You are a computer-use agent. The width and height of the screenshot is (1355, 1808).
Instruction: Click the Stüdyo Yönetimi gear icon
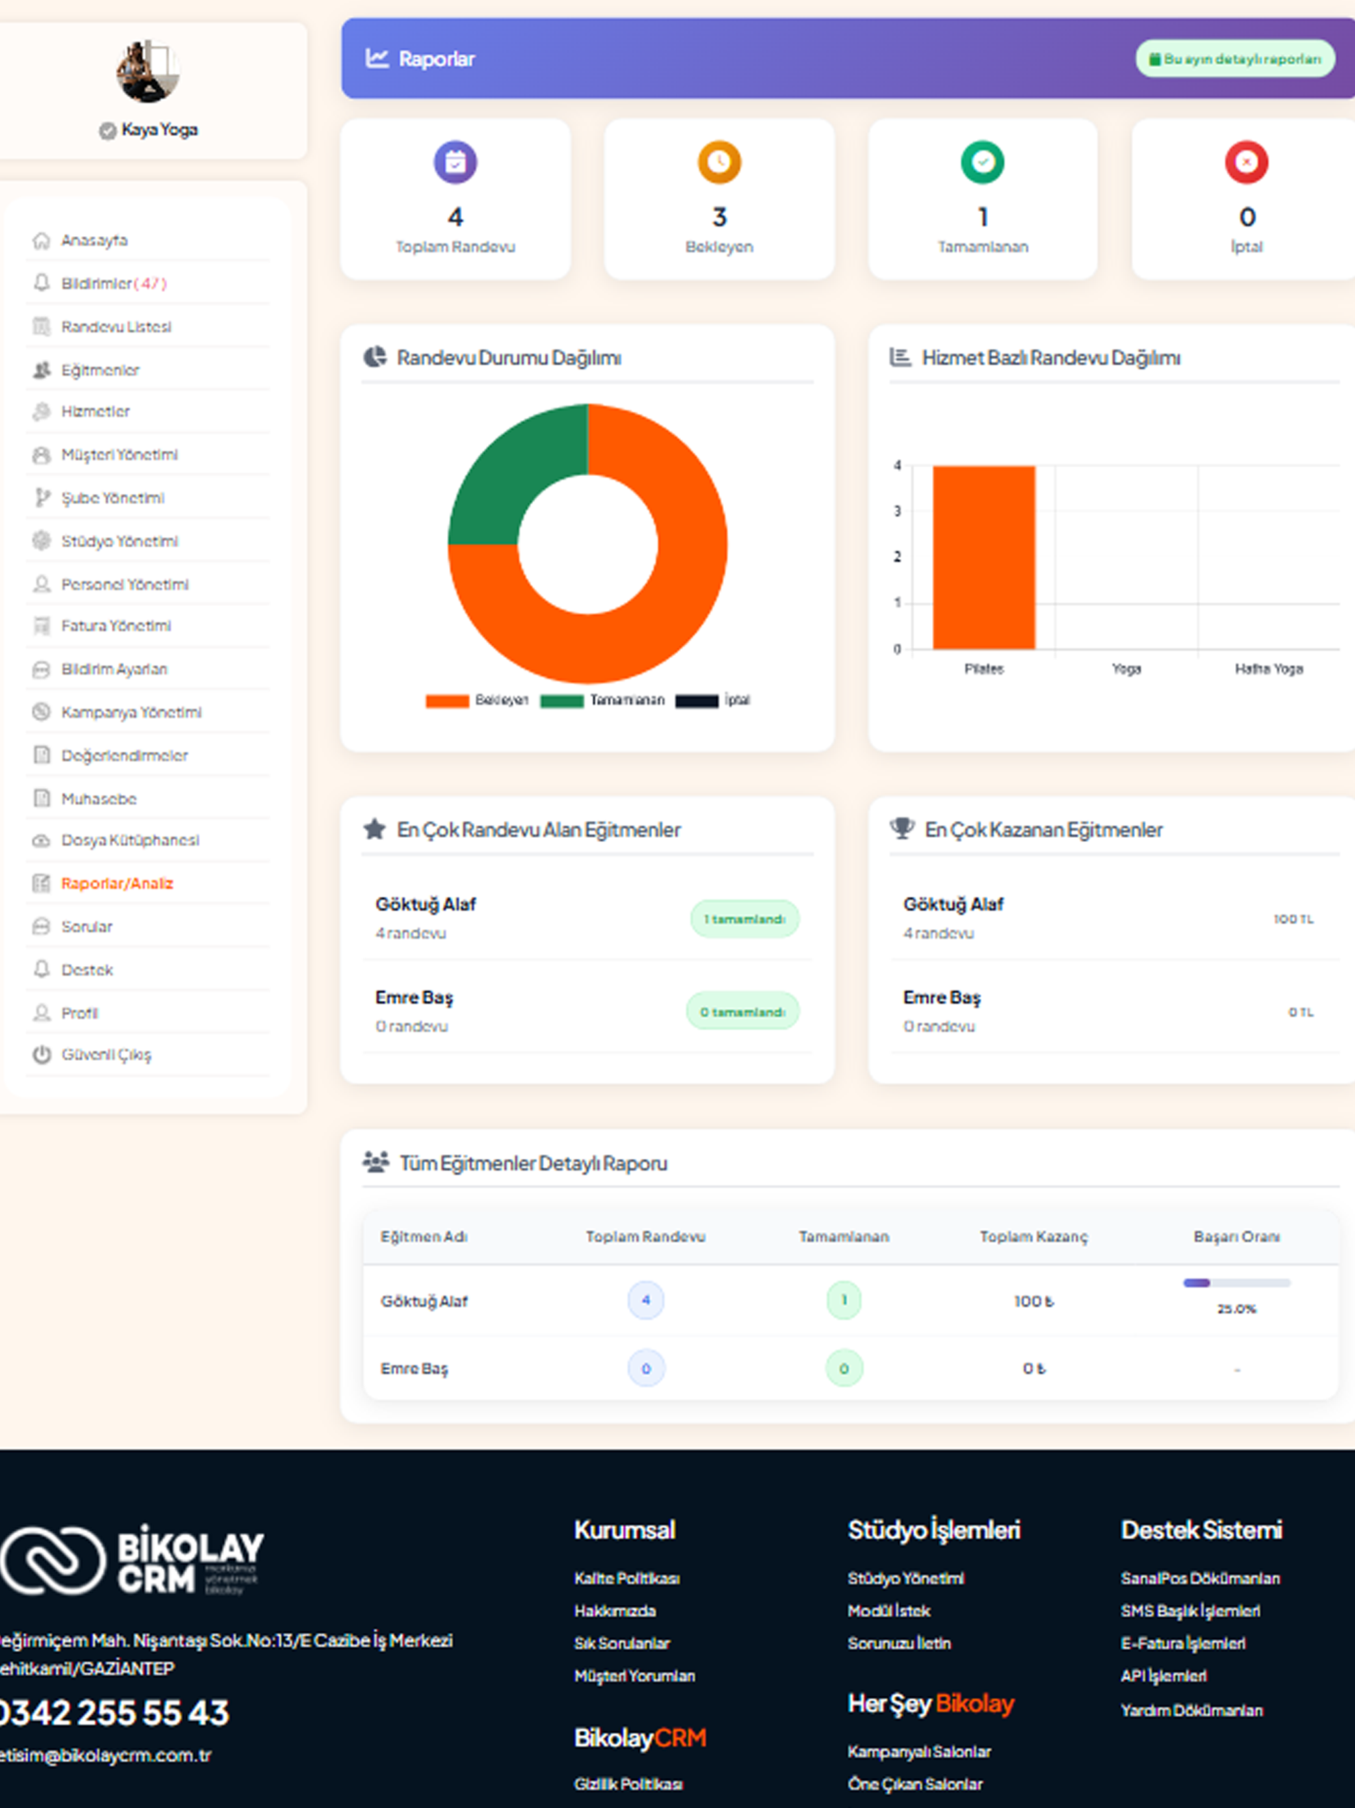pyautogui.click(x=41, y=540)
